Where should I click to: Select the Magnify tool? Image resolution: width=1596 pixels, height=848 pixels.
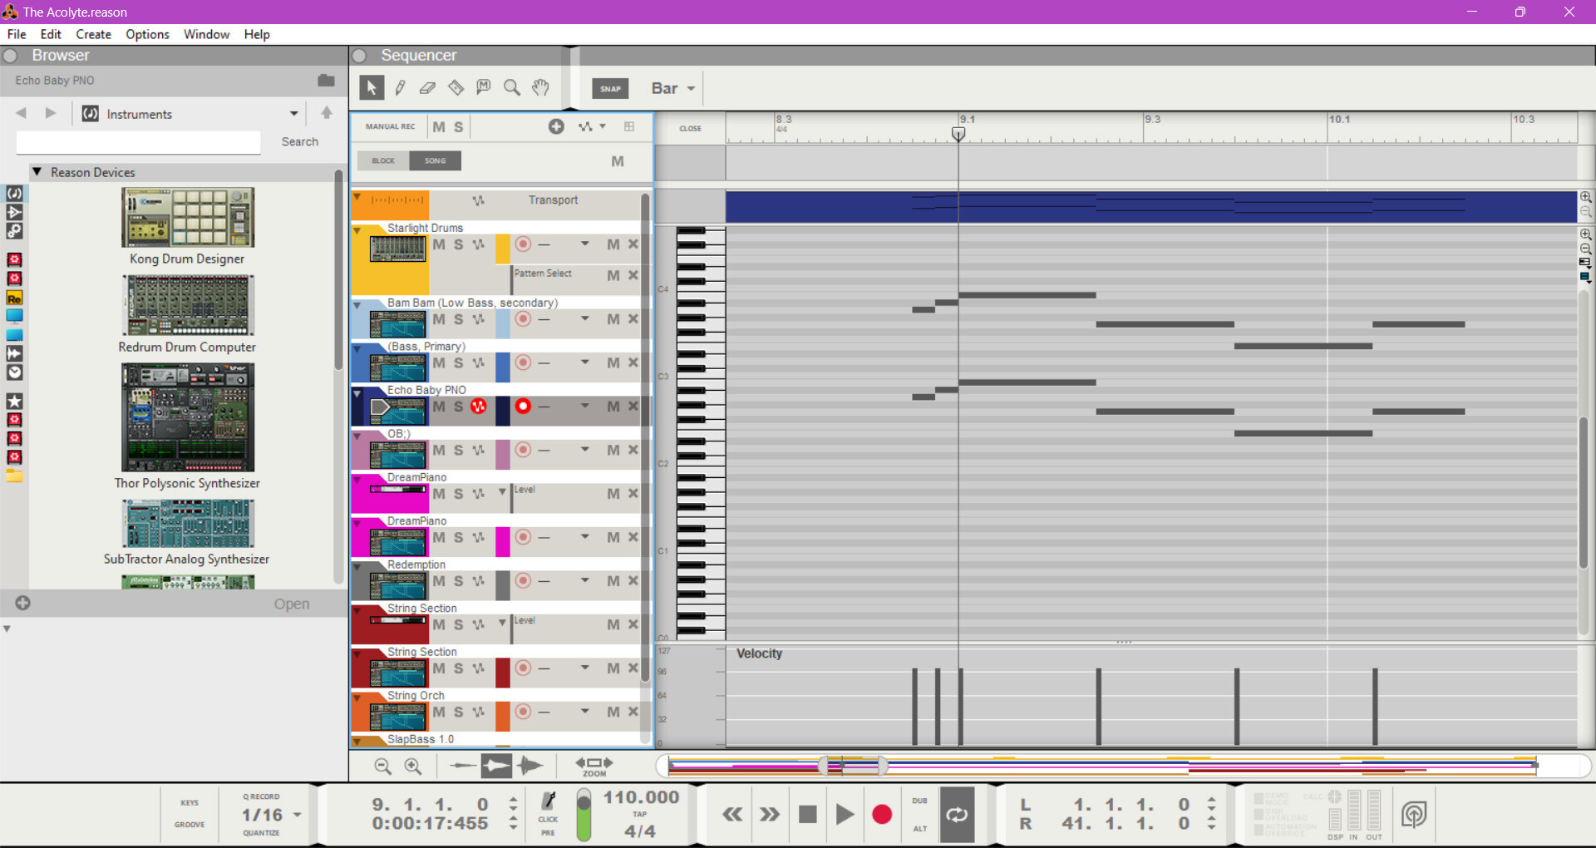512,88
